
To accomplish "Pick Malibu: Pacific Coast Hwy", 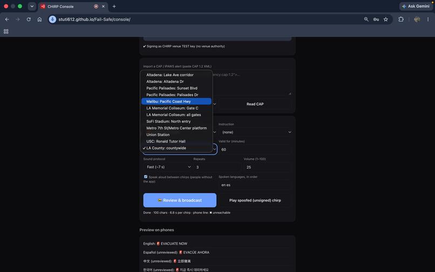I will coord(176,101).
